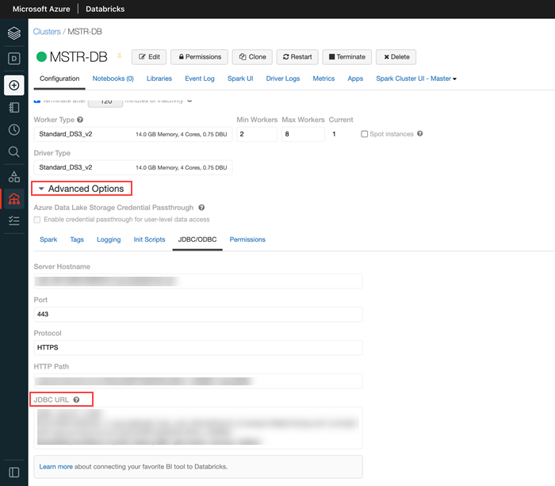
Task: Select the JDBC/ODBC tab
Action: pos(197,239)
